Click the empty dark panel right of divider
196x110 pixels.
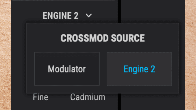[x=153, y=11]
